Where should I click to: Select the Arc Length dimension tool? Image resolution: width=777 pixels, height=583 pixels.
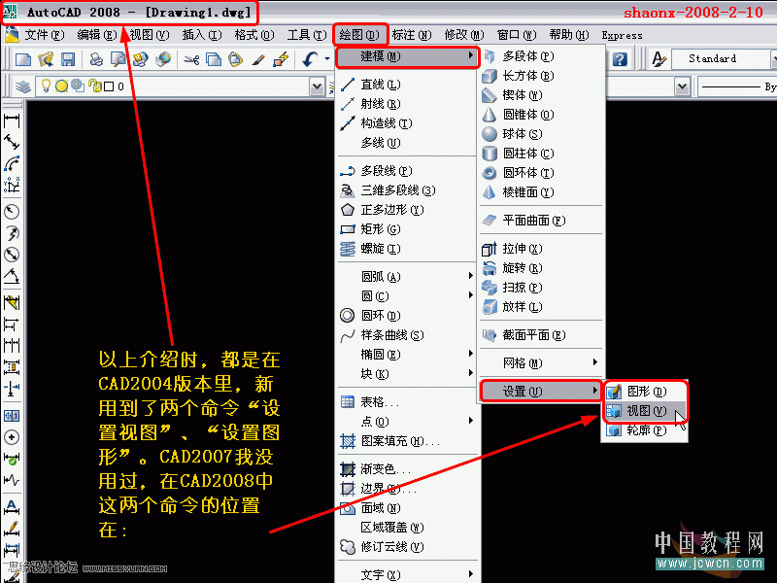point(12,163)
